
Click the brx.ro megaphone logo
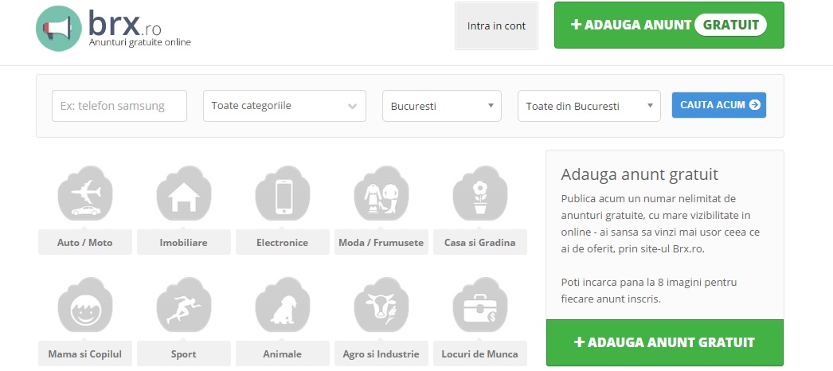59,29
